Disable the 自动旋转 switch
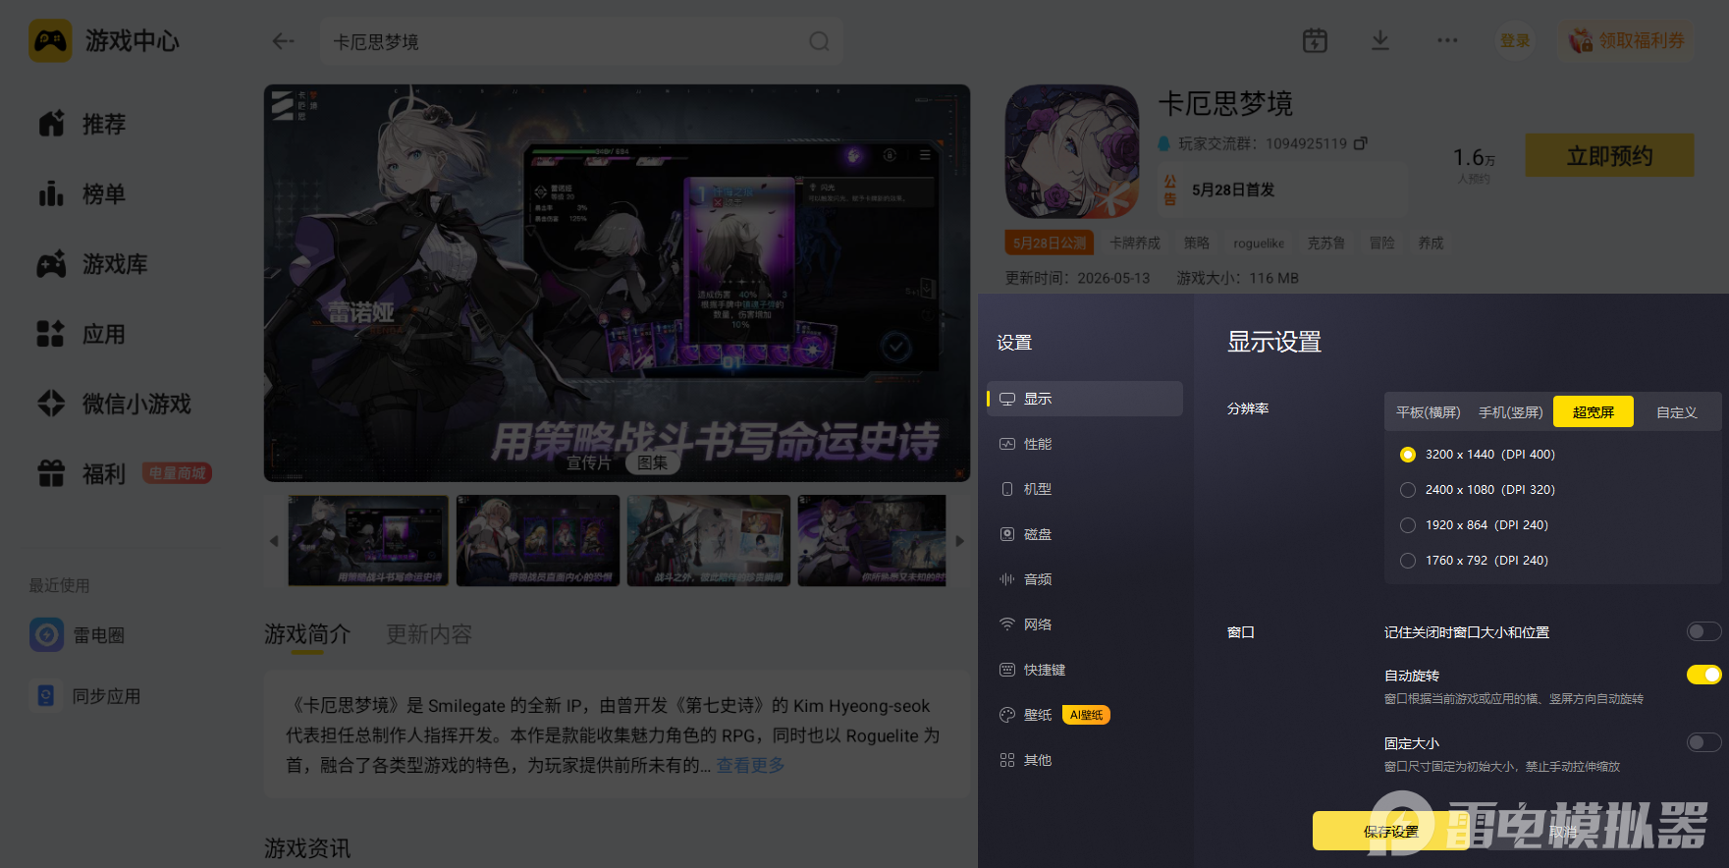The height and width of the screenshot is (868, 1729). (x=1703, y=675)
